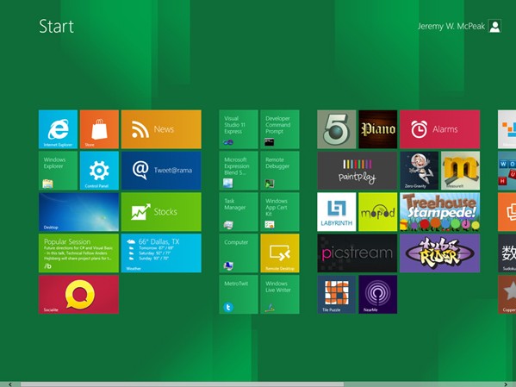Click the Jeremy W. McPeak user name

tap(451, 26)
